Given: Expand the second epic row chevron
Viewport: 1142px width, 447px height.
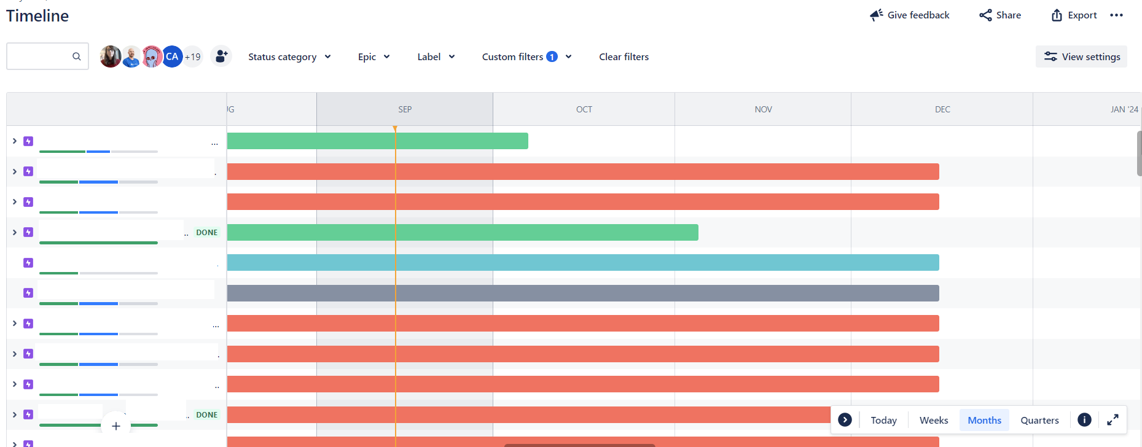Looking at the screenshot, I should 15,171.
